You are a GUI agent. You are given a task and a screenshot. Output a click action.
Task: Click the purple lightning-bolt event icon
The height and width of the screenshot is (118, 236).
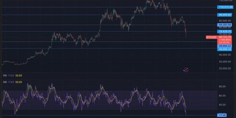pos(186,70)
